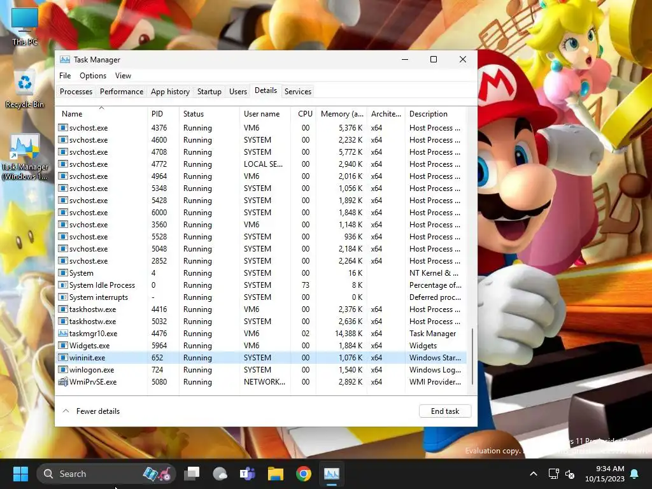Select This PC desktop icon
The image size is (652, 489).
tap(25, 25)
